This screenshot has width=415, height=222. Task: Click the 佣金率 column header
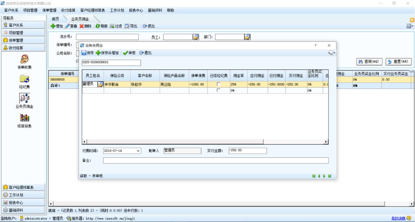[238, 76]
